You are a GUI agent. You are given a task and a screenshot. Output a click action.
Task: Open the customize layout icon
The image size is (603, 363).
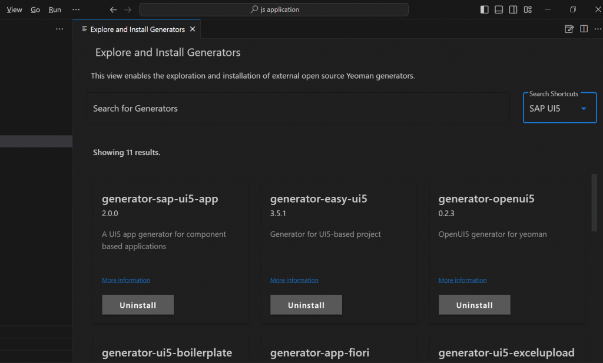[528, 9]
